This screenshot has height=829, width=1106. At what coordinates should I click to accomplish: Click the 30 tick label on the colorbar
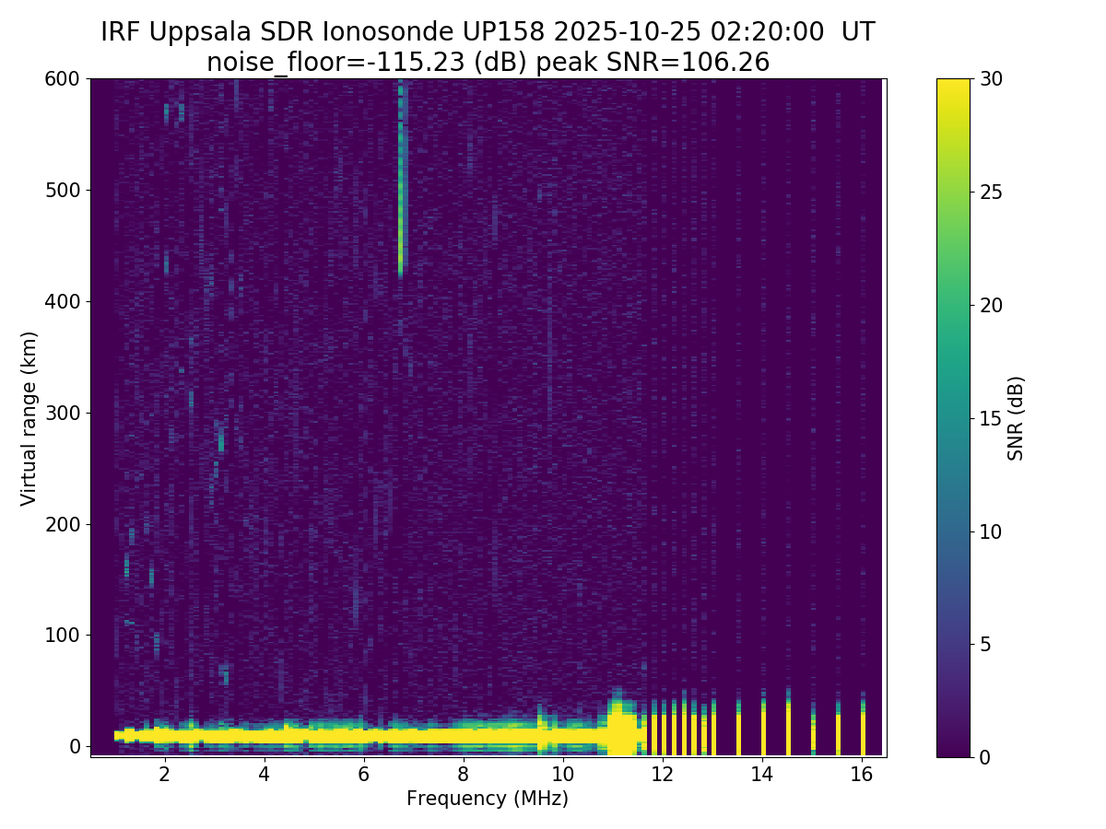tap(990, 79)
